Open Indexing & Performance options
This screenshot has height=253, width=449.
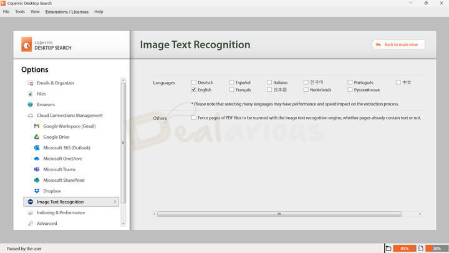(60, 212)
